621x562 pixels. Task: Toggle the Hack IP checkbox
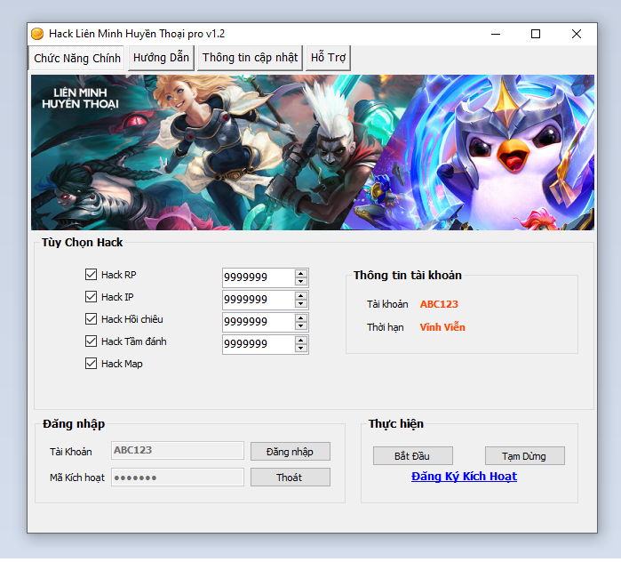[91, 297]
